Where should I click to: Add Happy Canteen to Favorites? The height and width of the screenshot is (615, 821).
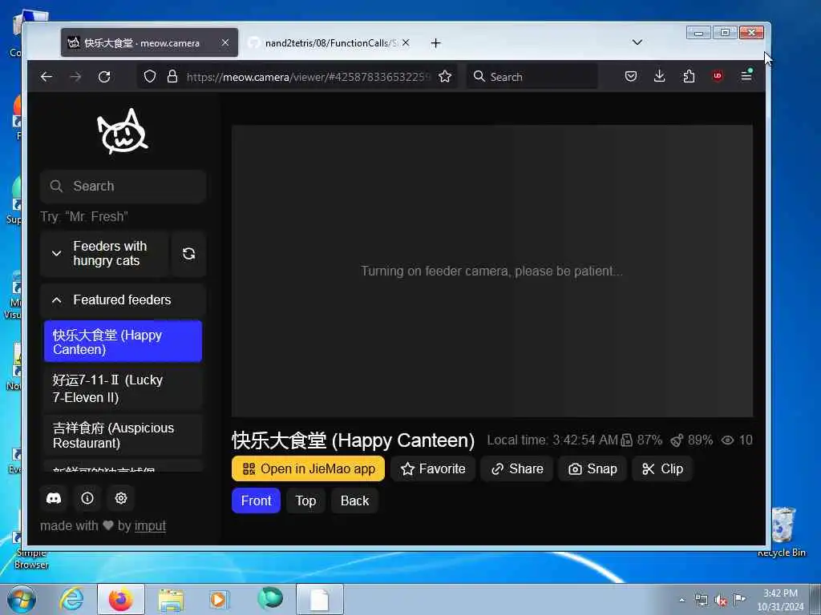pos(433,469)
